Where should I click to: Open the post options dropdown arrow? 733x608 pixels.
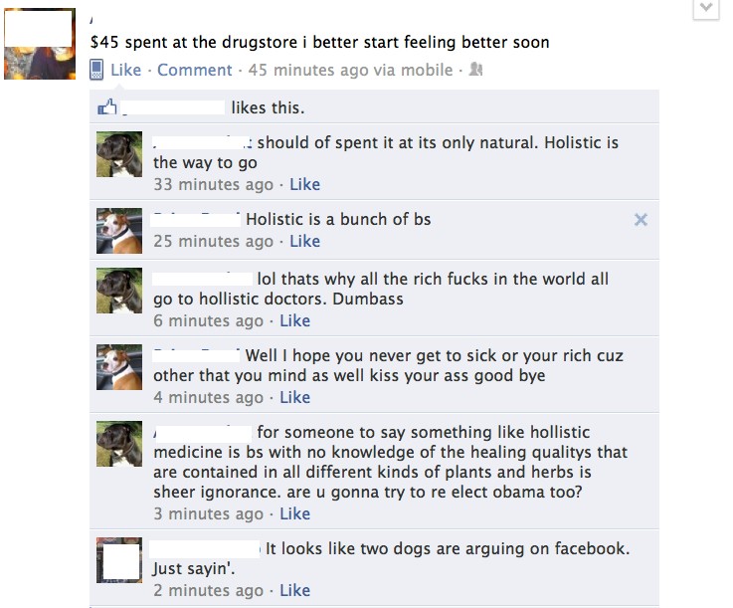706,9
